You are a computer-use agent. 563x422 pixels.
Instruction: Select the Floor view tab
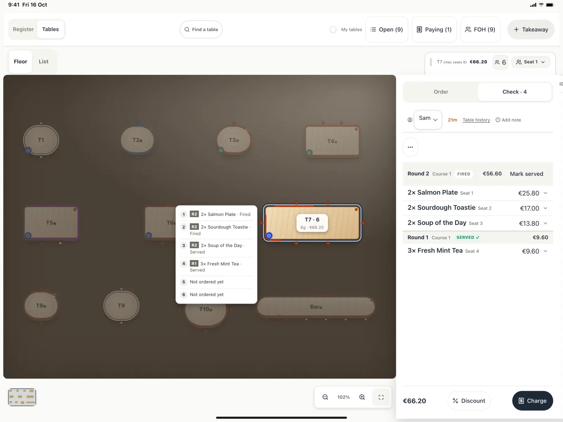(20, 62)
